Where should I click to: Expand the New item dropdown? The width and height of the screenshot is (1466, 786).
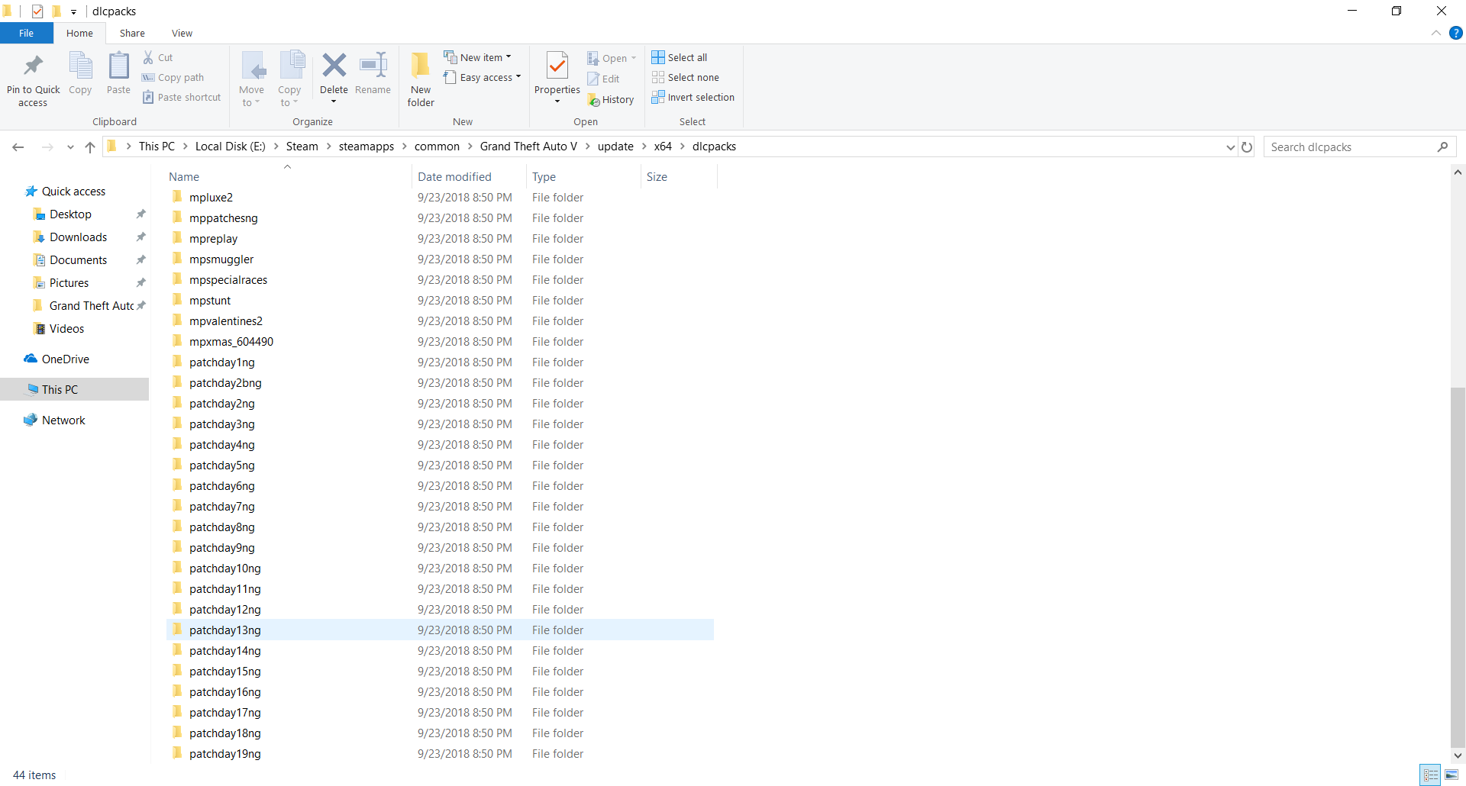point(478,57)
